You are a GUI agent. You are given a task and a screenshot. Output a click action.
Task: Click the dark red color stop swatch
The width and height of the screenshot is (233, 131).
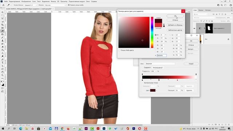[x=153, y=91]
